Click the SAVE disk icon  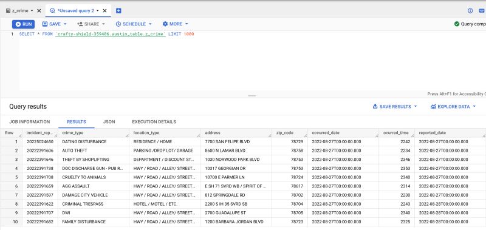point(45,24)
